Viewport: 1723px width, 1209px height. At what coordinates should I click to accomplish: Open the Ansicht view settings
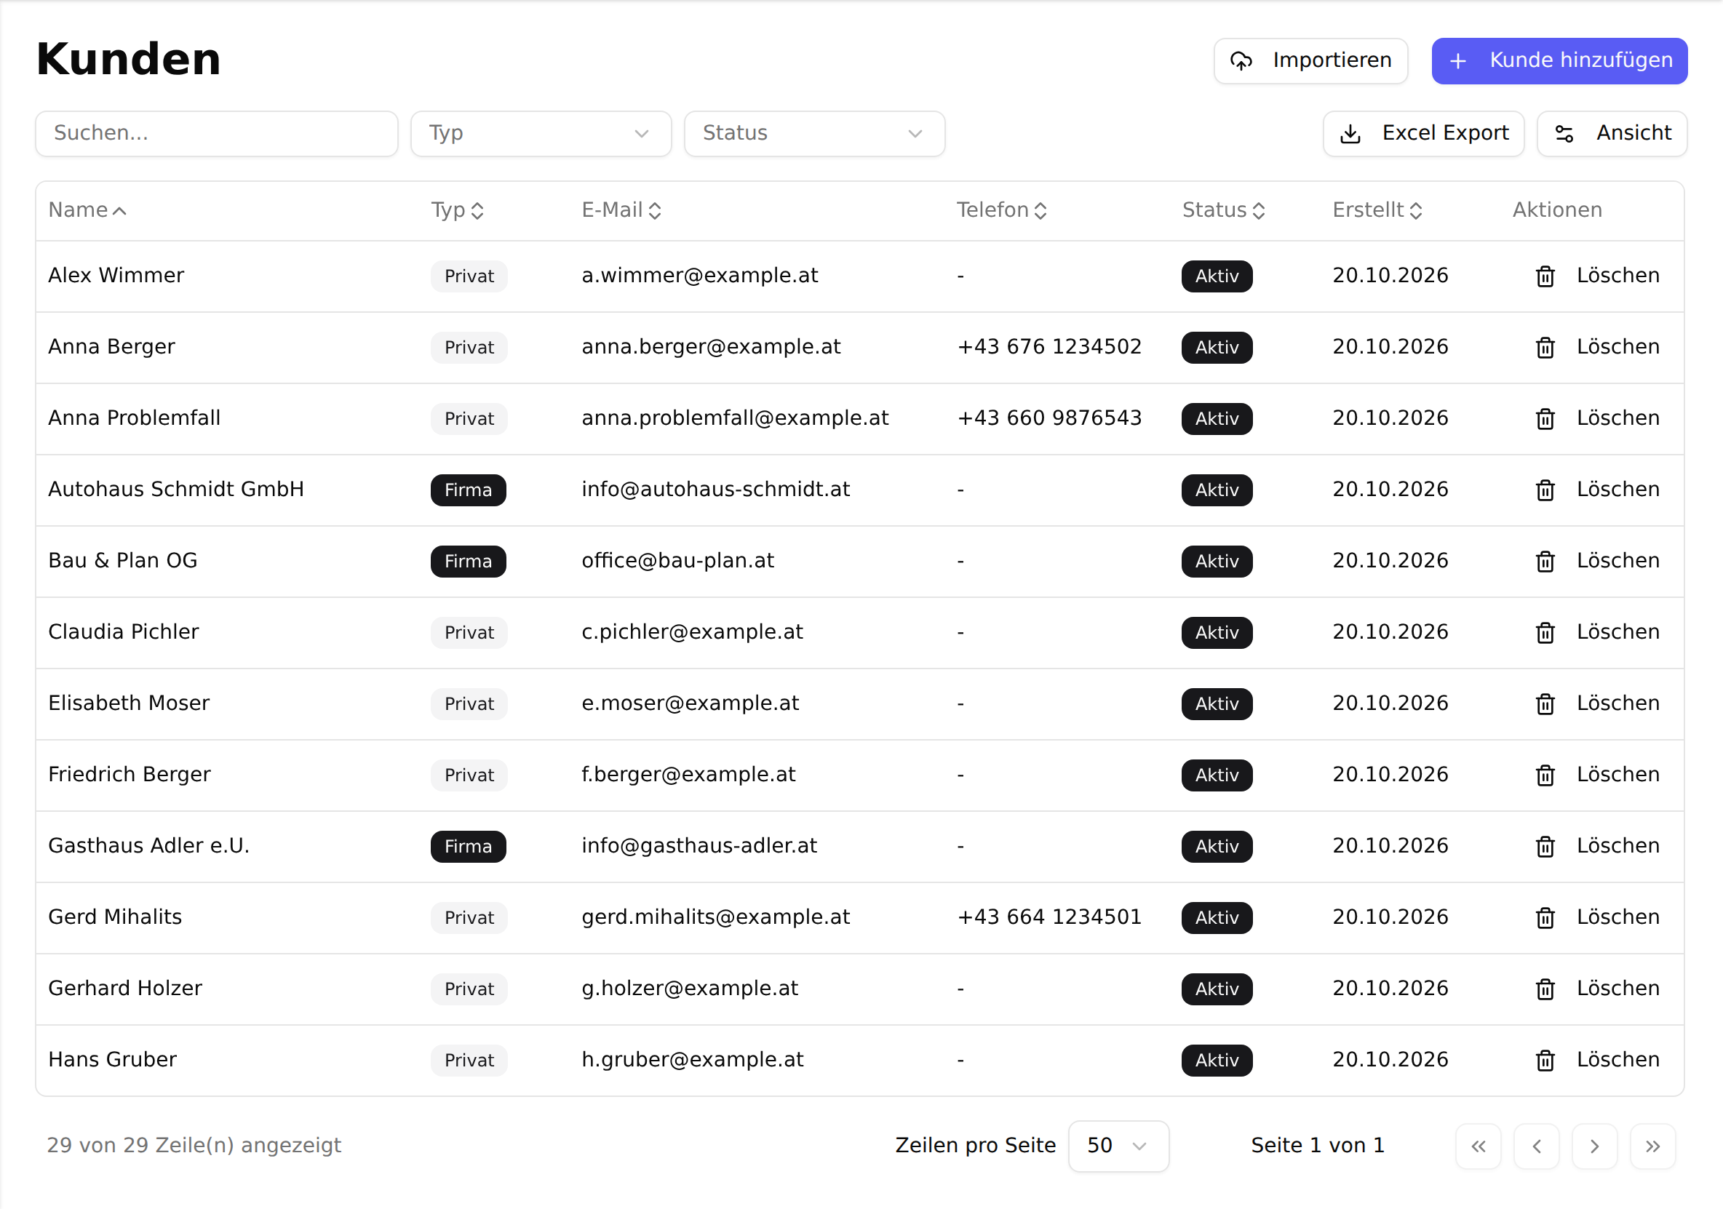1612,134
